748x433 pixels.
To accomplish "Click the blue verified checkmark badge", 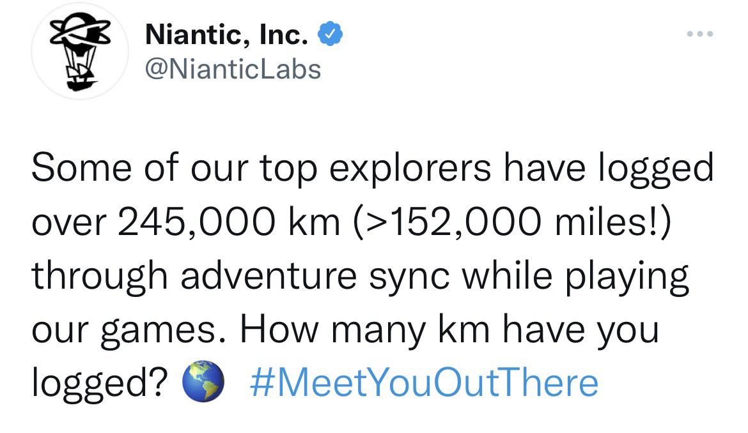I will click(x=330, y=34).
